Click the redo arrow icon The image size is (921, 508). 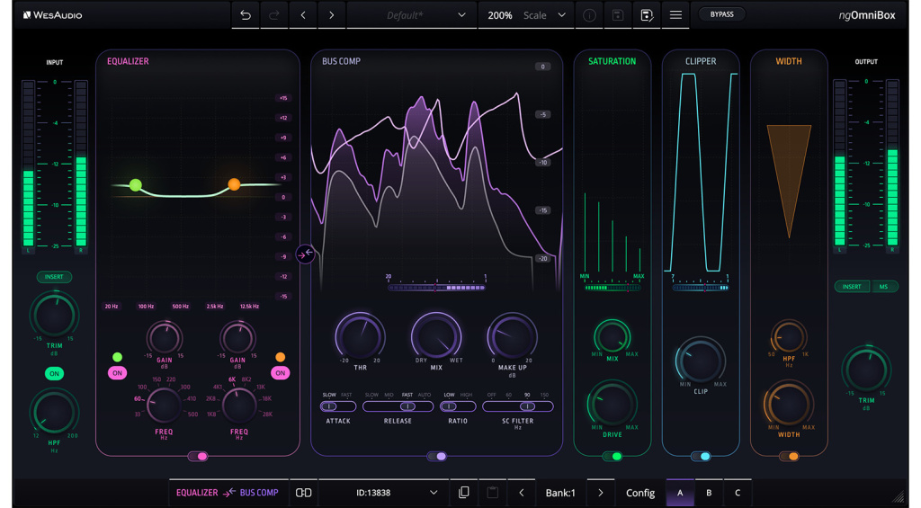[x=273, y=15]
